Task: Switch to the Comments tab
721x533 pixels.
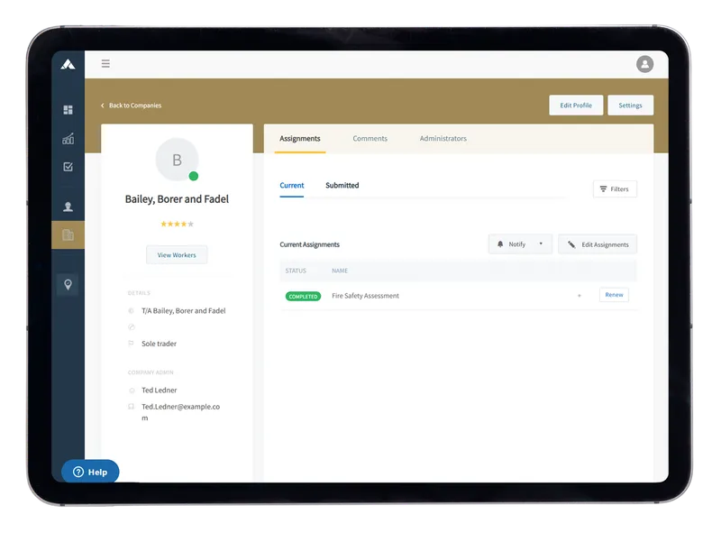Action: click(x=370, y=139)
